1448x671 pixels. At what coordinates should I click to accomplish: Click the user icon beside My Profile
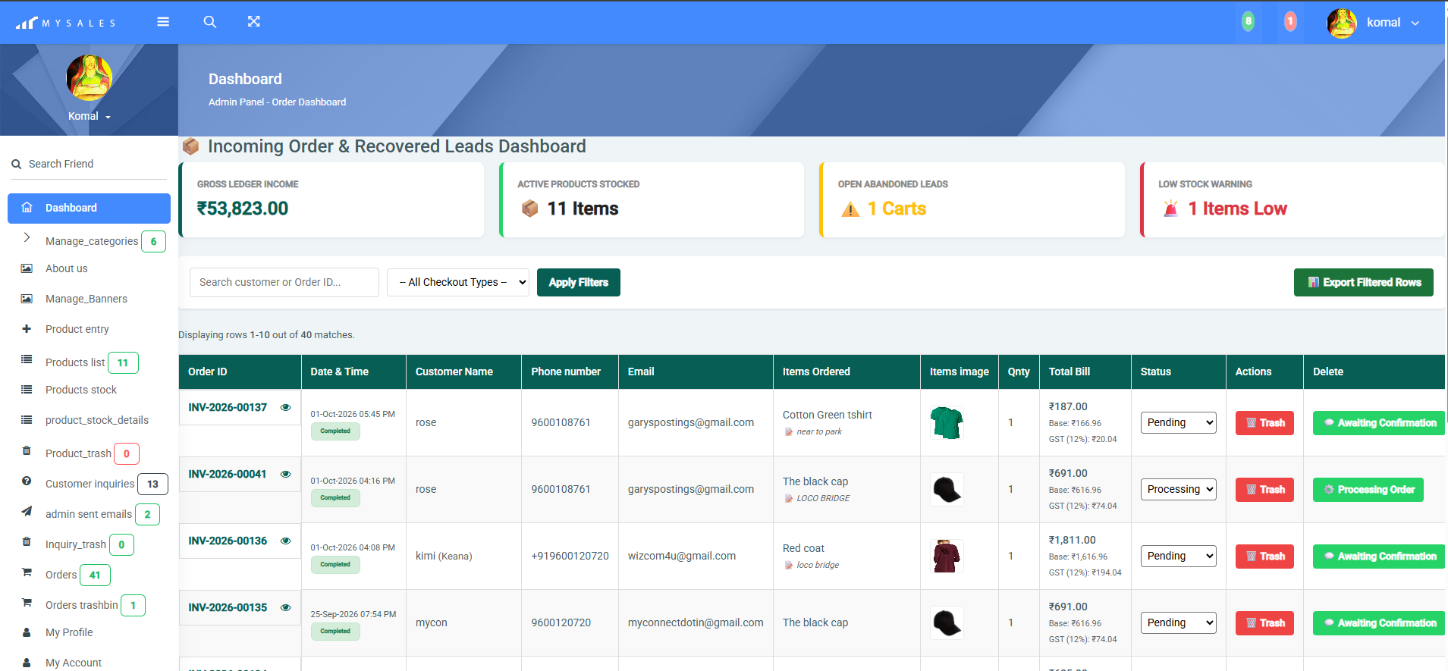pyautogui.click(x=27, y=632)
